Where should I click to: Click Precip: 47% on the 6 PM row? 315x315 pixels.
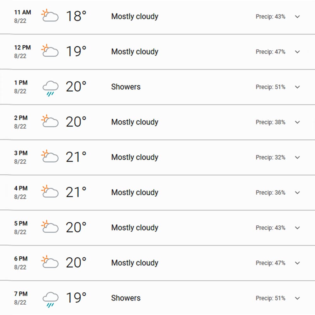[x=270, y=263]
